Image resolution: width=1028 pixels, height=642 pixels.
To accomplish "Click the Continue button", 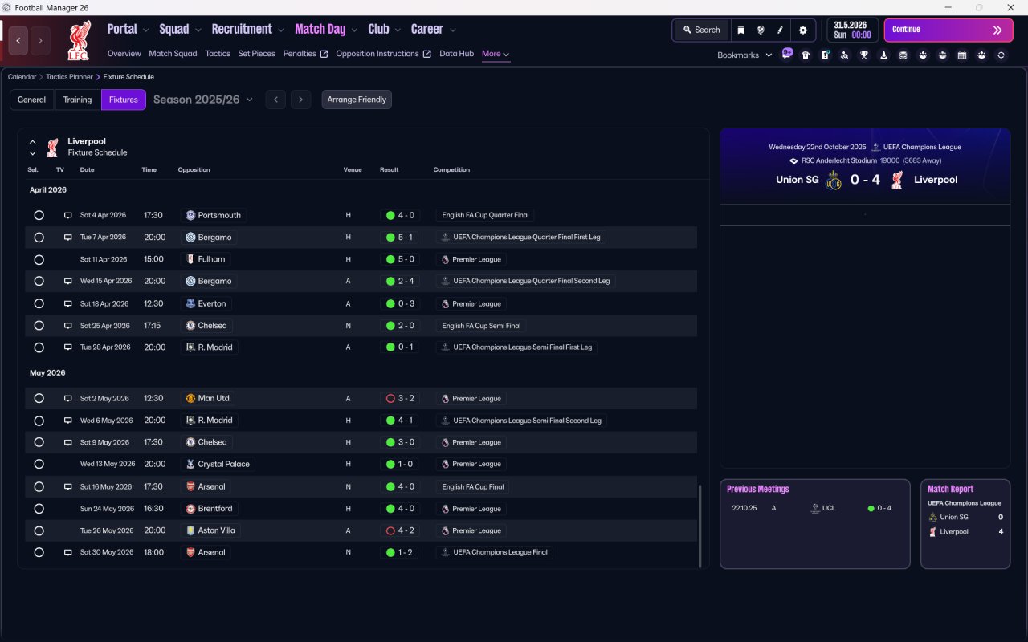I will point(948,30).
